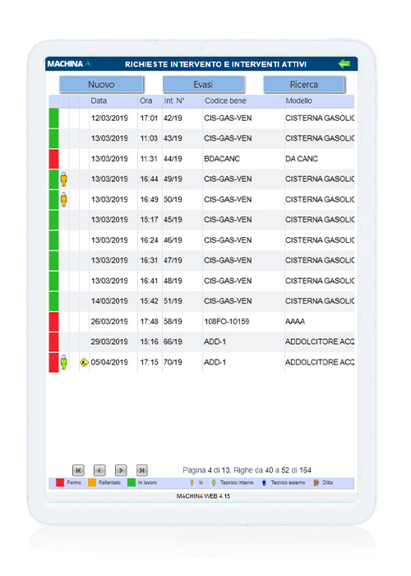The height and width of the screenshot is (576, 411).
Task: Click green technician icon on row 70/19
Action: (x=64, y=362)
